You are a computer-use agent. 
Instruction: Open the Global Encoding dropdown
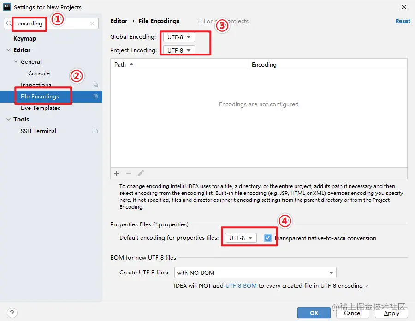(179, 37)
